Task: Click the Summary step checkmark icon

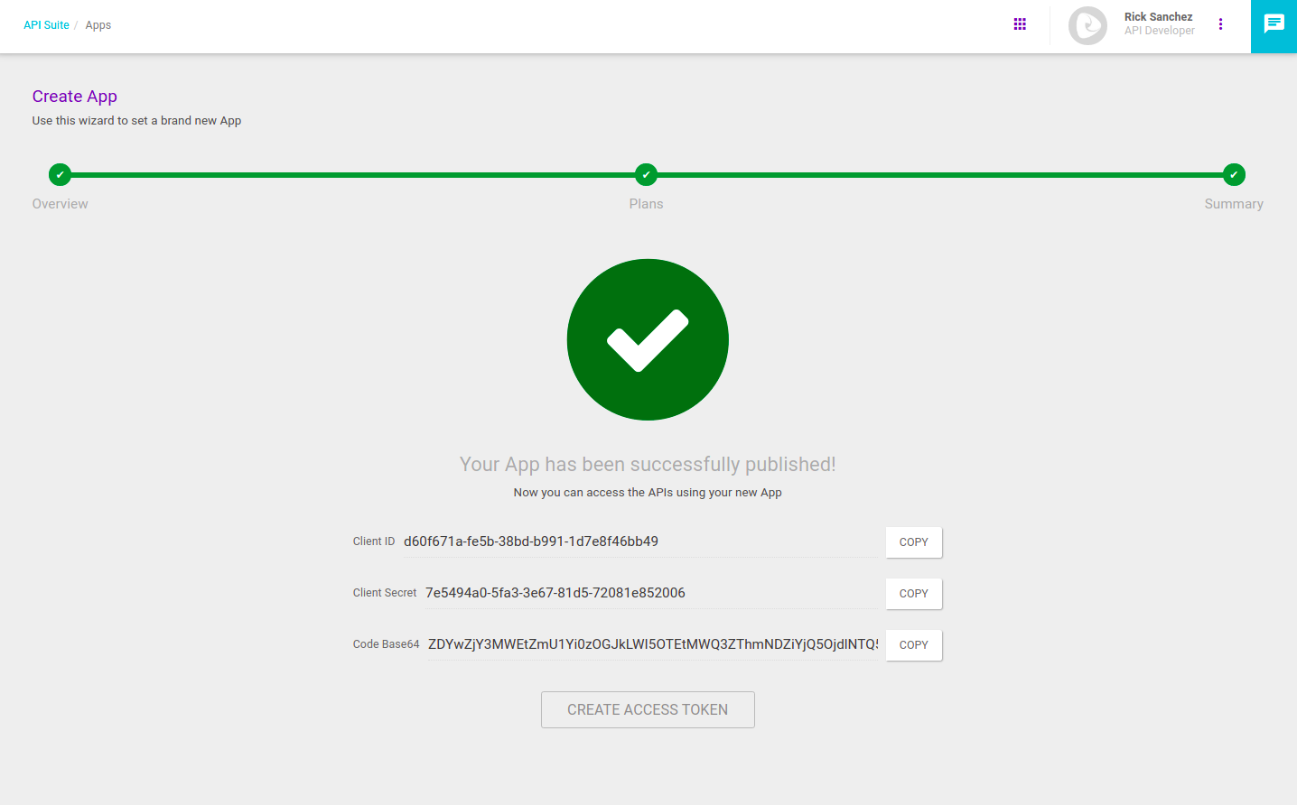Action: pyautogui.click(x=1234, y=174)
